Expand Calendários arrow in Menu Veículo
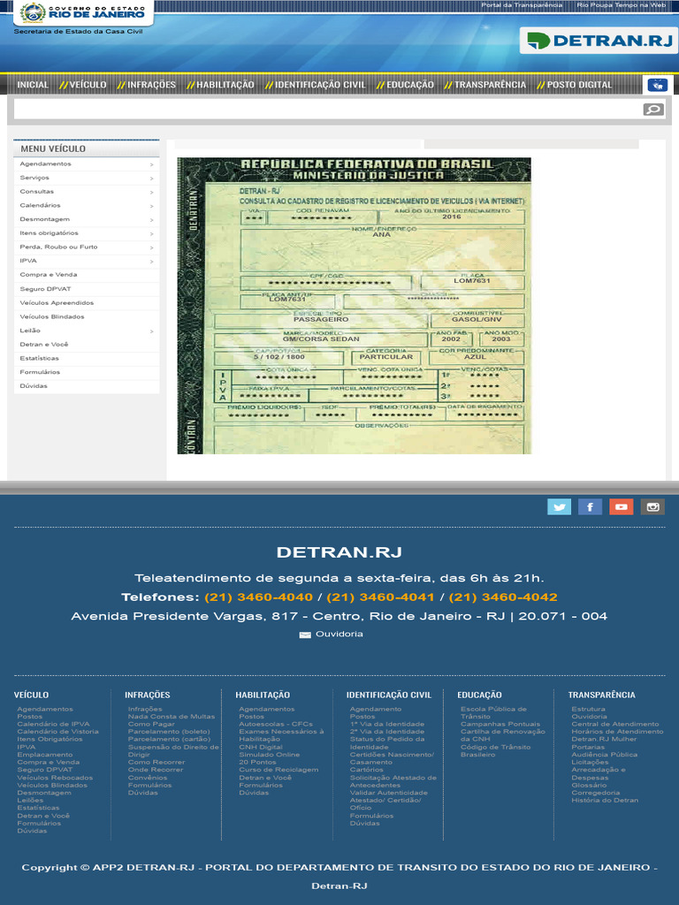The height and width of the screenshot is (905, 679). point(152,206)
